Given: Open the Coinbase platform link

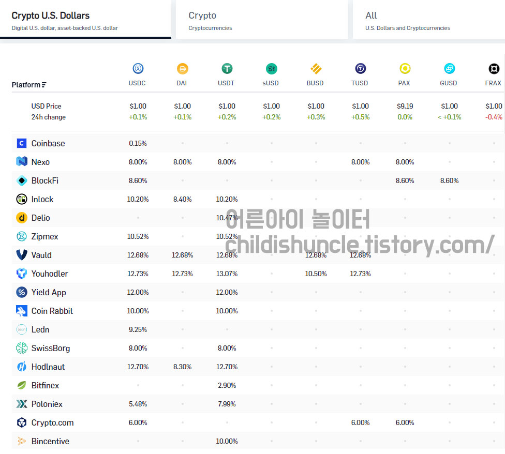Looking at the screenshot, I should (x=48, y=143).
